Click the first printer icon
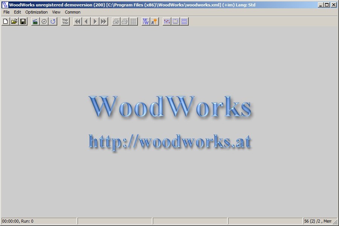 tap(116, 21)
